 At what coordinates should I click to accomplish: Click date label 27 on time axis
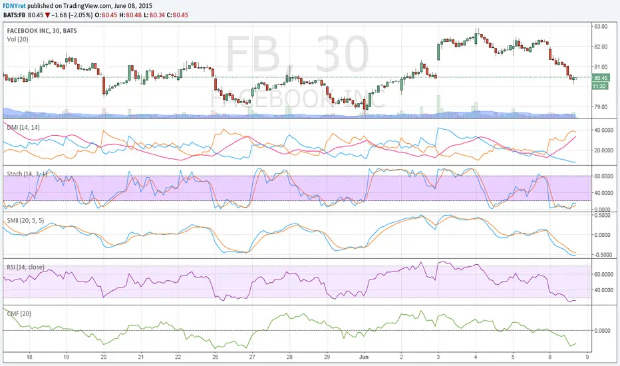(x=252, y=357)
